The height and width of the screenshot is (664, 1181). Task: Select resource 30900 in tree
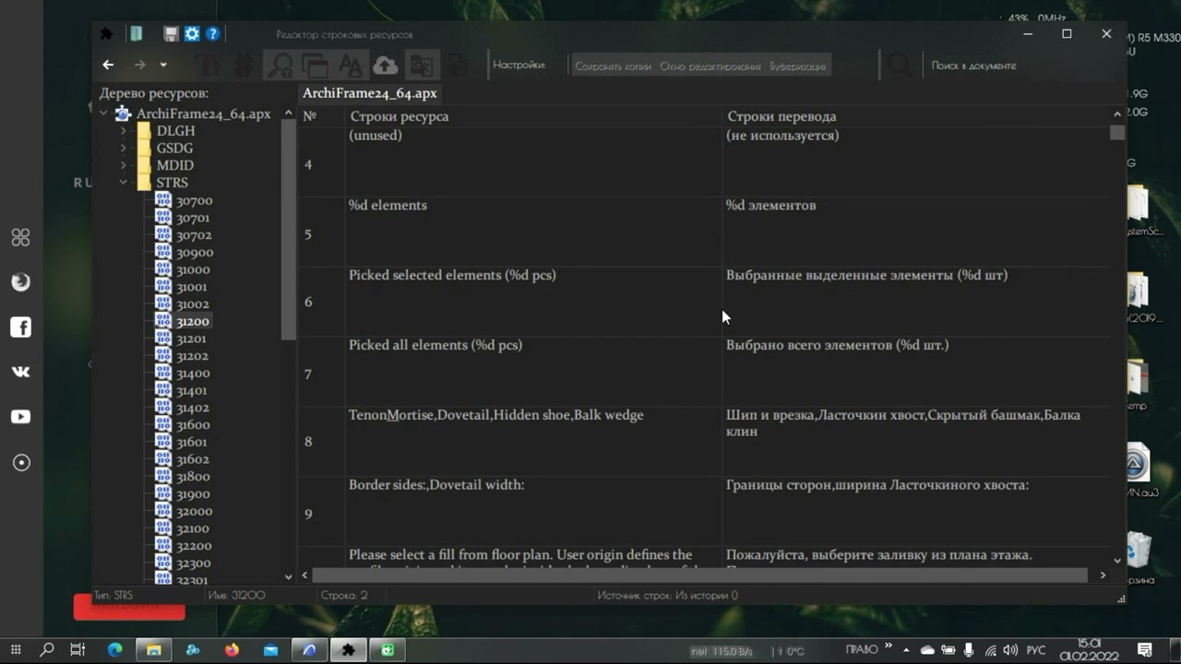click(195, 252)
